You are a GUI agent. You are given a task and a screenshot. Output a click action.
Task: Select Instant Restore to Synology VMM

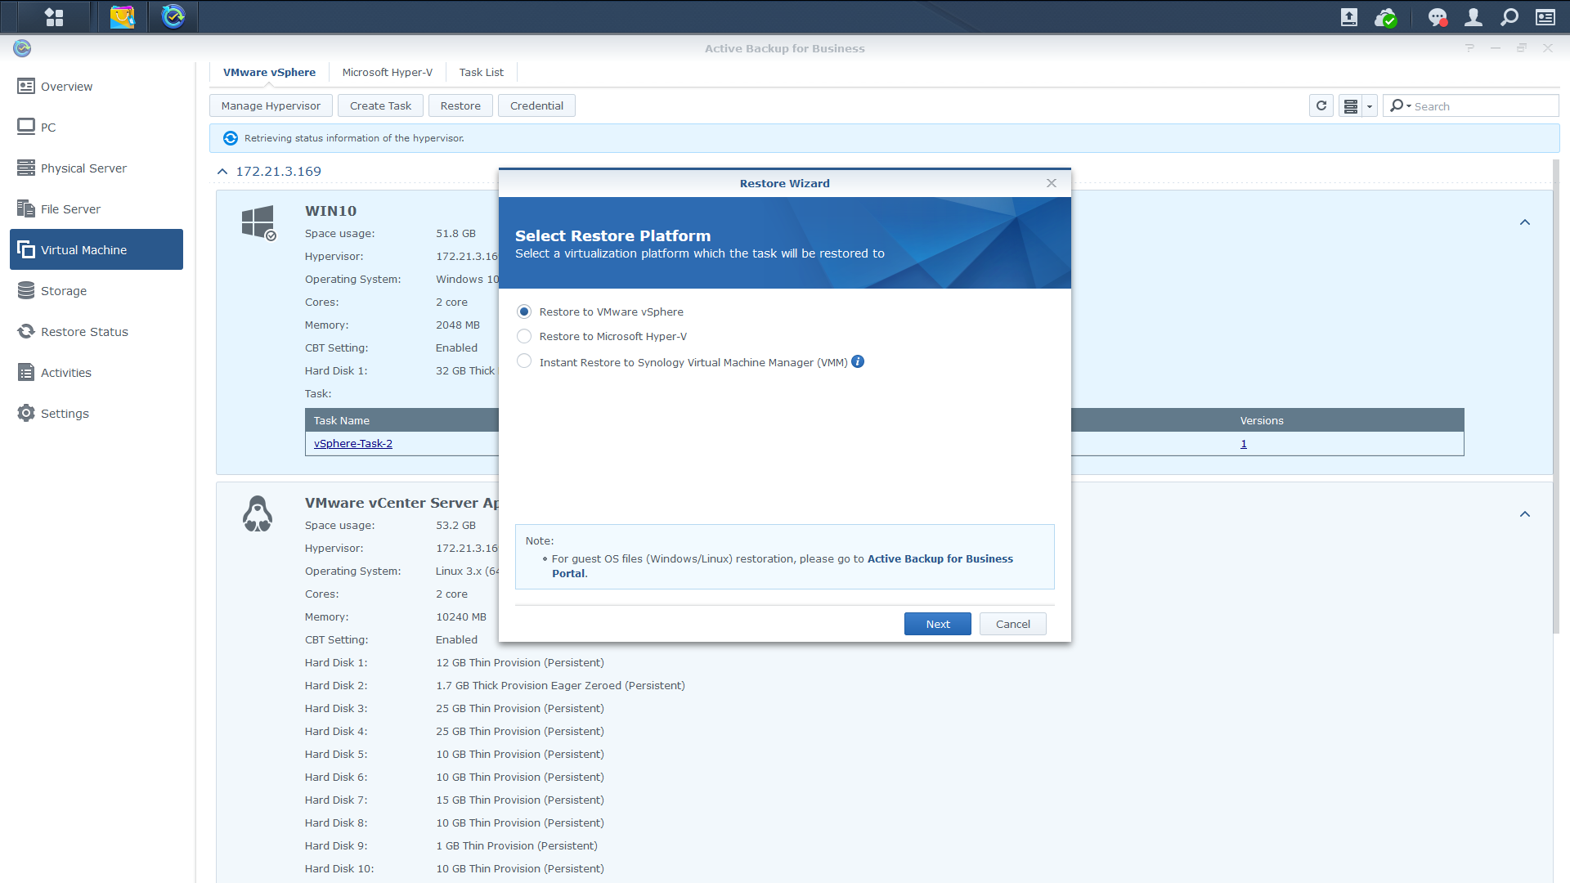click(524, 361)
